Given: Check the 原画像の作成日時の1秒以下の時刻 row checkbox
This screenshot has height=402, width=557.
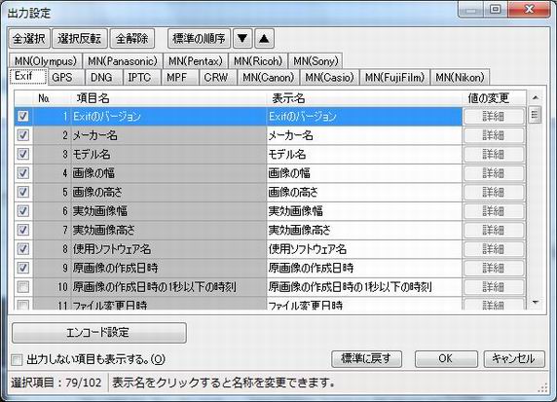Looking at the screenshot, I should [23, 286].
